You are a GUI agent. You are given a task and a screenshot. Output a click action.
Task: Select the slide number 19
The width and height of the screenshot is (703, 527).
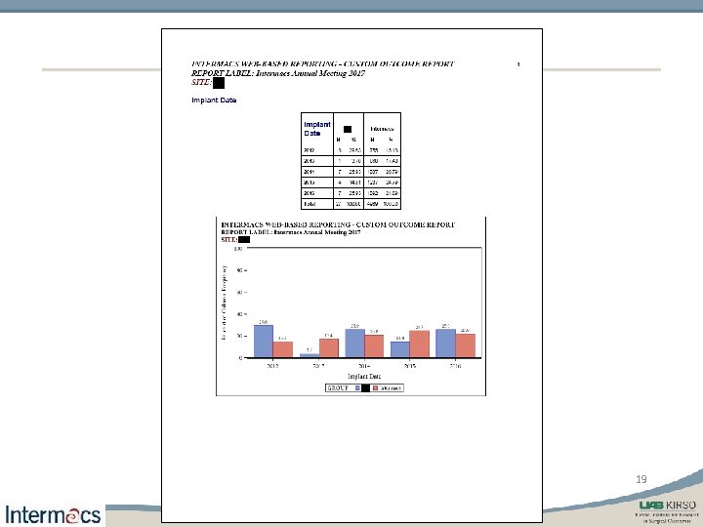point(641,479)
